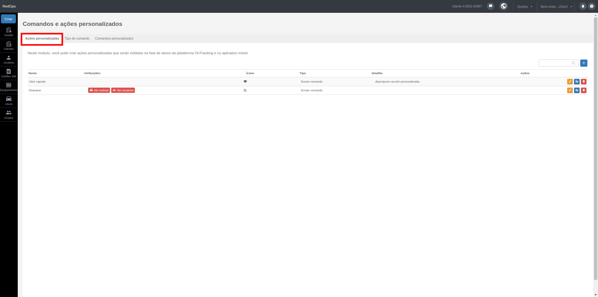Click the Criar button
This screenshot has height=297, width=598.
pyautogui.click(x=8, y=19)
